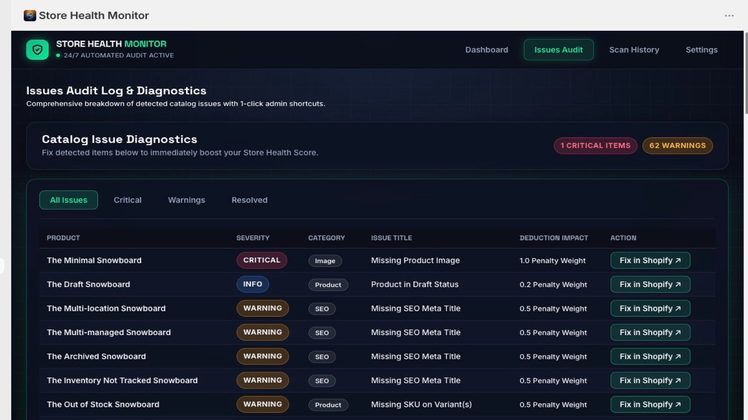
Task: Click WARNING badge for The Multi-location Snowboard
Action: pyautogui.click(x=263, y=308)
